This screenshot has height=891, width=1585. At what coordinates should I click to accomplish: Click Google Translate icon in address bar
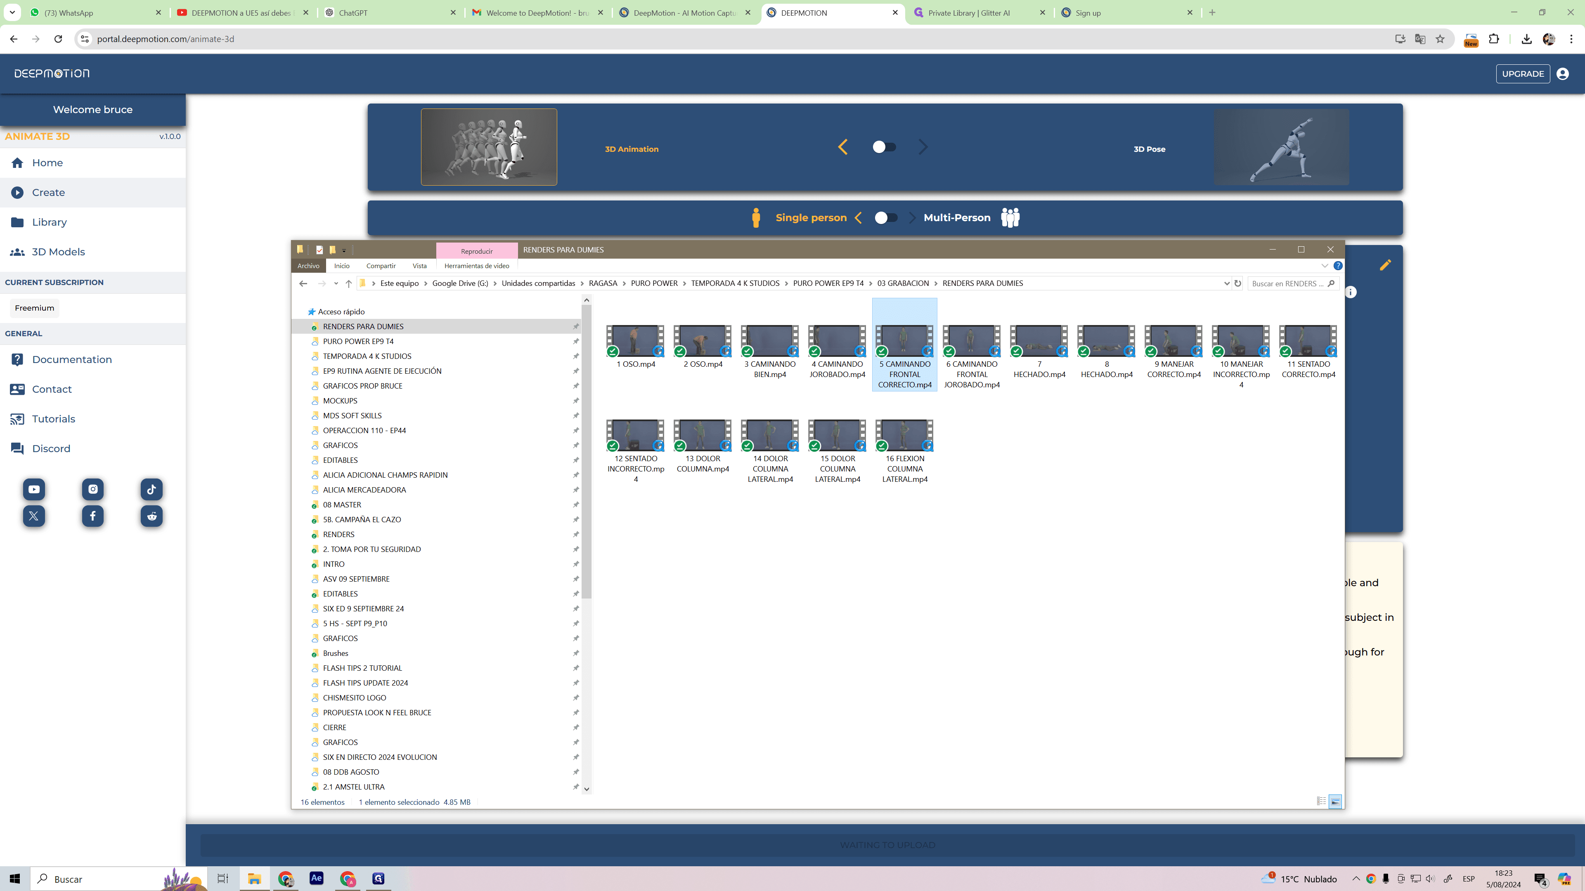tap(1420, 39)
